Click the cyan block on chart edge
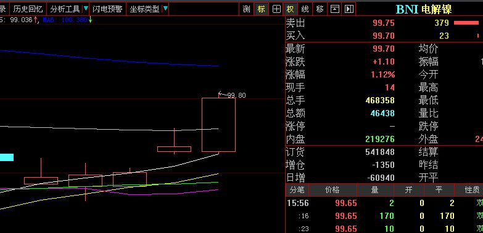This screenshot has height=233, width=483. (x=7, y=157)
